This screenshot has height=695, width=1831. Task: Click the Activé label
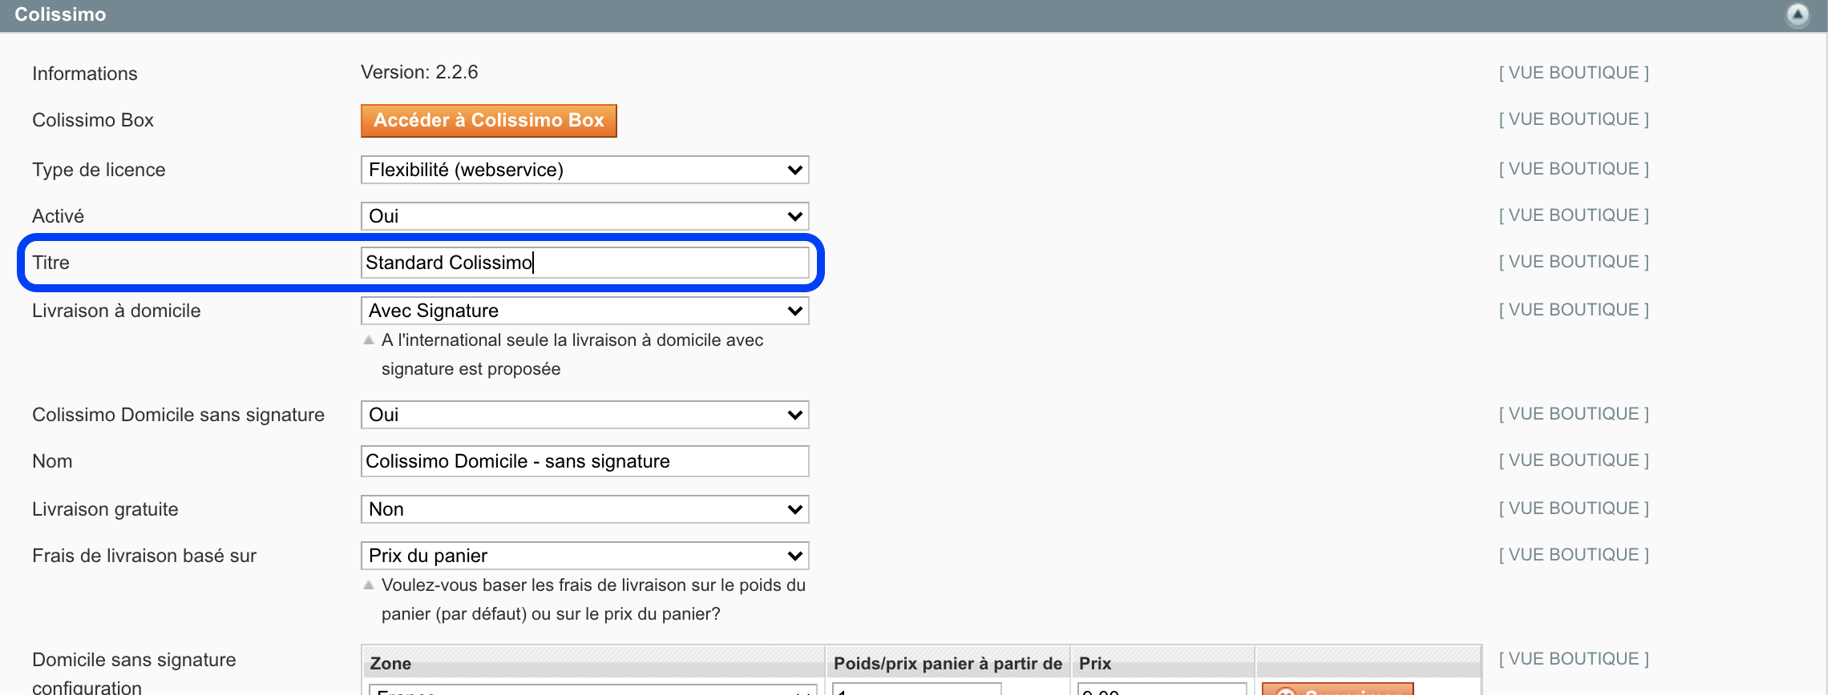58,216
